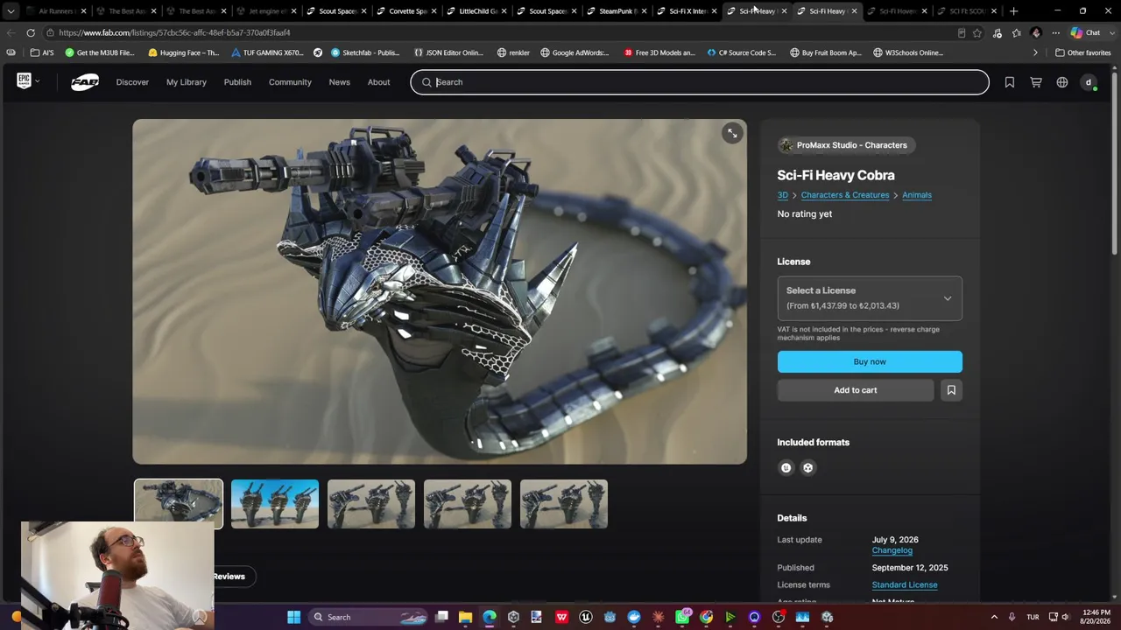
Task: Click the Reviews tab below thumbnails
Action: point(229,577)
